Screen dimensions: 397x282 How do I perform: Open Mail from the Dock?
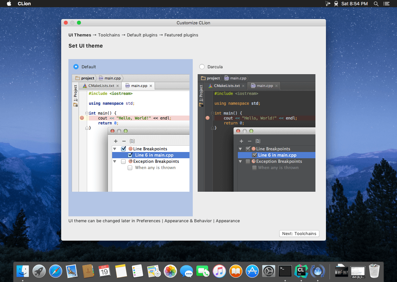tap(71, 271)
